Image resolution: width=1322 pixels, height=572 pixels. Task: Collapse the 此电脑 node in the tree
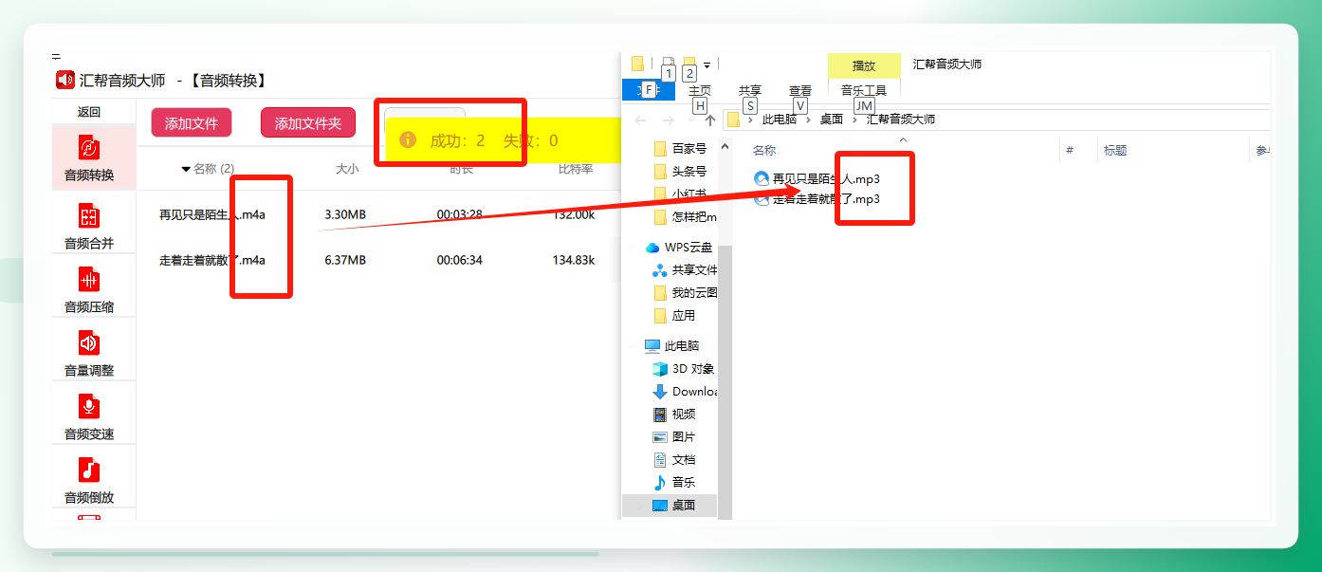pyautogui.click(x=633, y=346)
